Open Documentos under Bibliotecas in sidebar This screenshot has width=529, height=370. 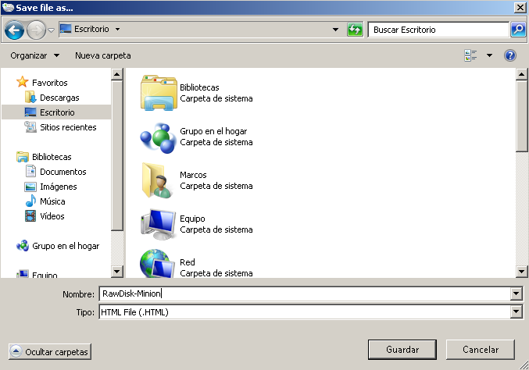pyautogui.click(x=63, y=172)
